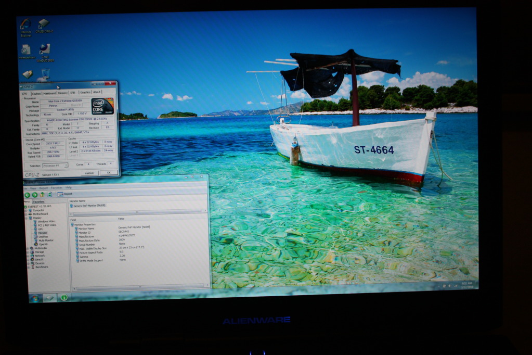The height and width of the screenshot is (355, 532).
Task: Expand the Network node in EVEREST tree
Action: coord(28,256)
